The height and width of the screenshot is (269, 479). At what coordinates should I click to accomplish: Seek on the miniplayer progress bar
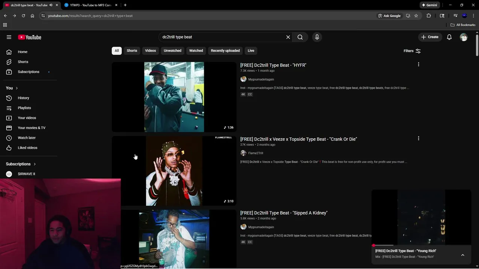(x=421, y=245)
